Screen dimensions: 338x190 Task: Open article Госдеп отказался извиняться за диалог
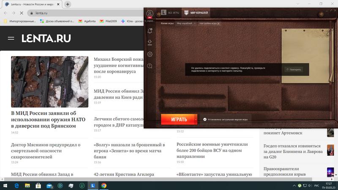point(293,152)
